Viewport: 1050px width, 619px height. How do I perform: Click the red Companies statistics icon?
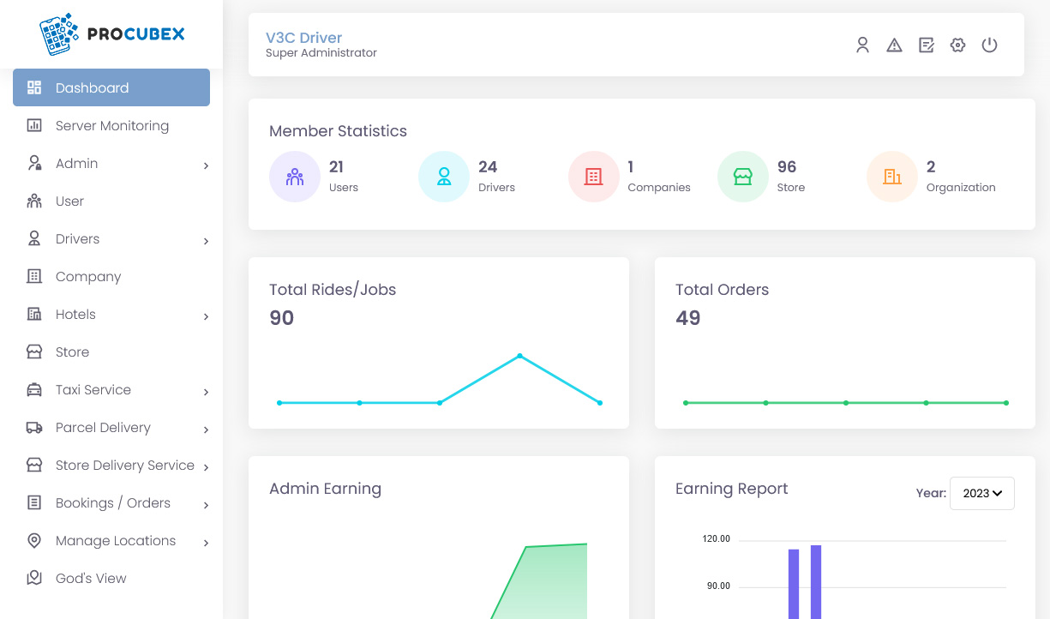[x=593, y=177]
